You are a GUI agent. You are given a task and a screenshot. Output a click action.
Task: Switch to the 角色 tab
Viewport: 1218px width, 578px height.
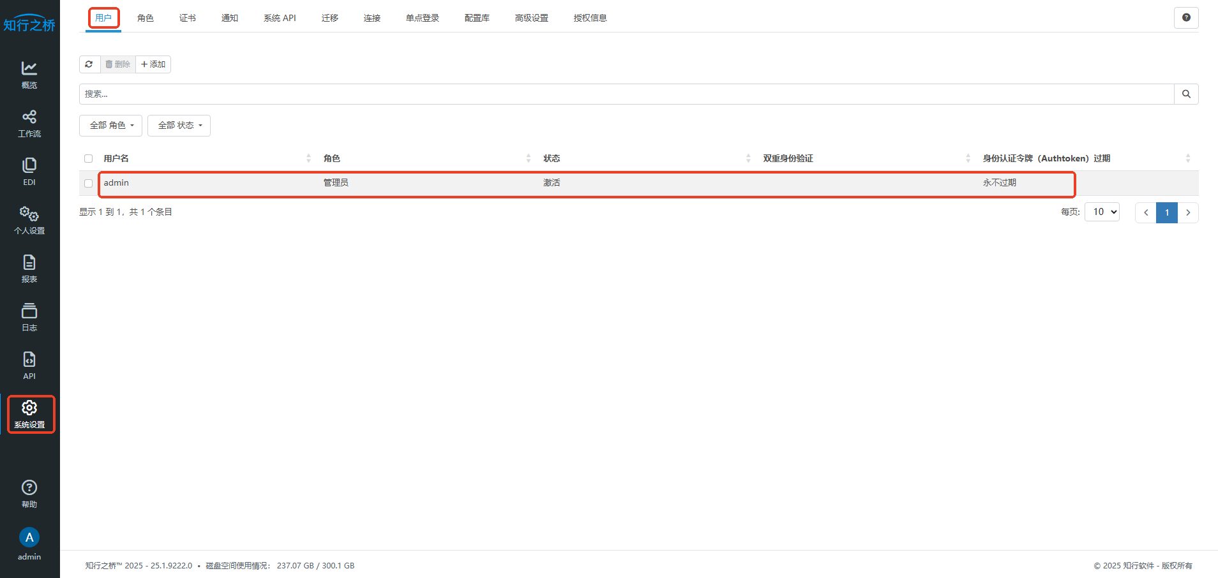click(146, 18)
